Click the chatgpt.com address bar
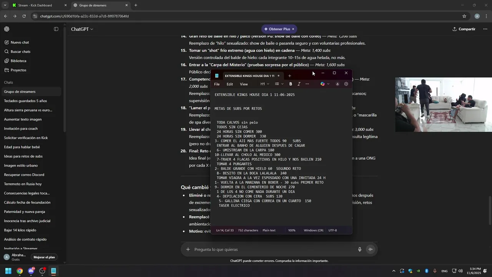This screenshot has width=492, height=277. pos(246,16)
